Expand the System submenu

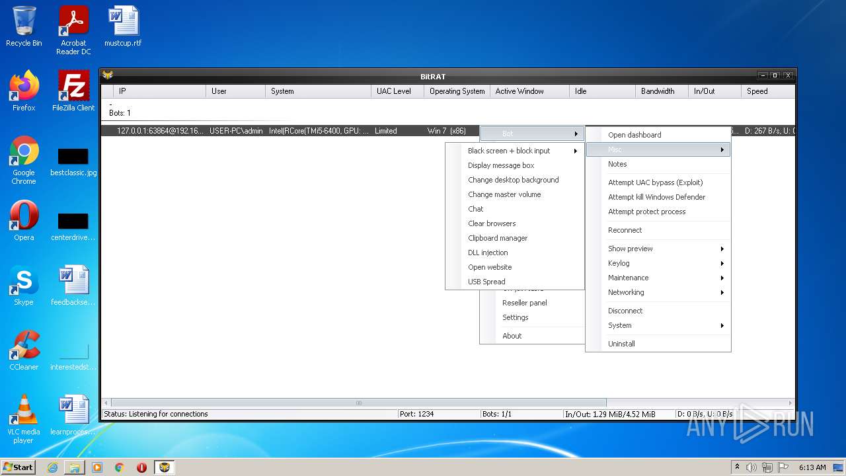point(658,325)
